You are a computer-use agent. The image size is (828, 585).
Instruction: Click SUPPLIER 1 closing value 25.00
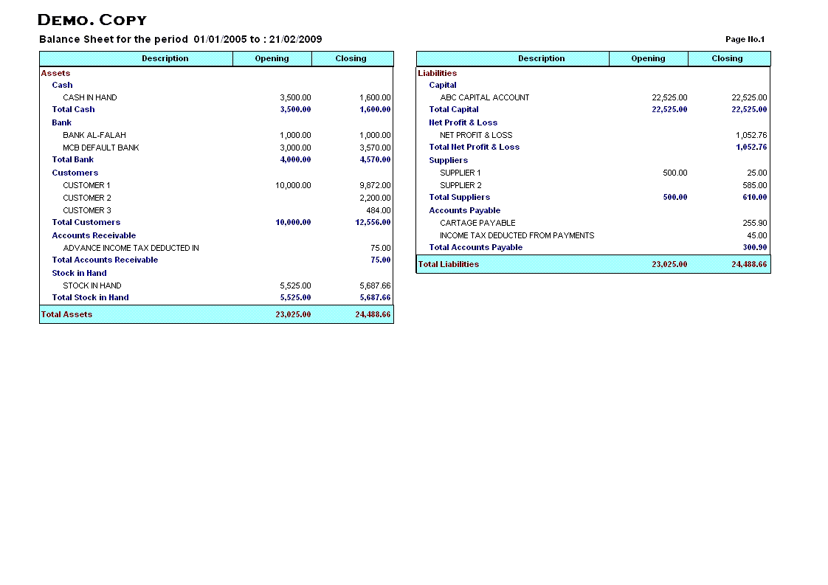click(x=756, y=173)
